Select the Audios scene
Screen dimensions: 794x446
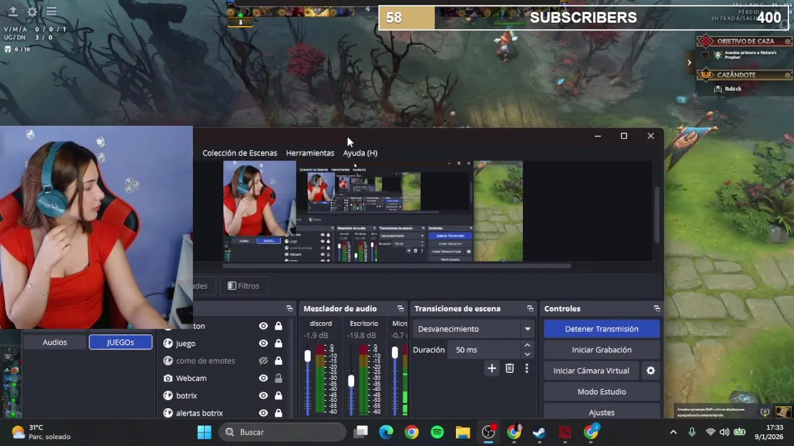point(55,342)
